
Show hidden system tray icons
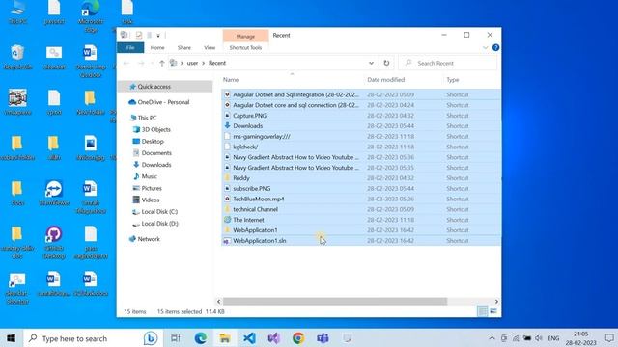492,338
